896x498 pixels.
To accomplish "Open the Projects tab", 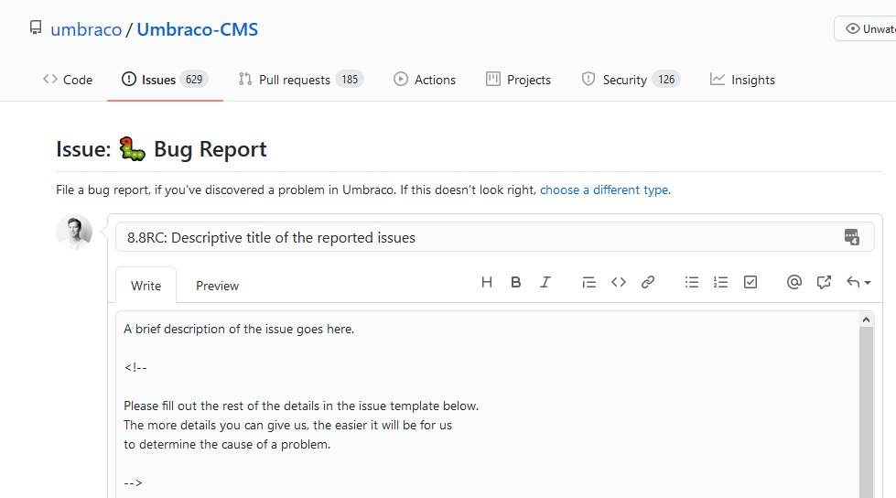I will [518, 80].
